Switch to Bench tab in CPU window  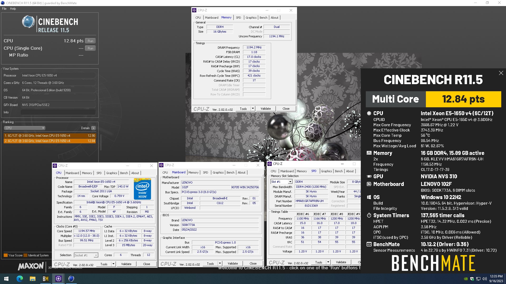point(124,173)
